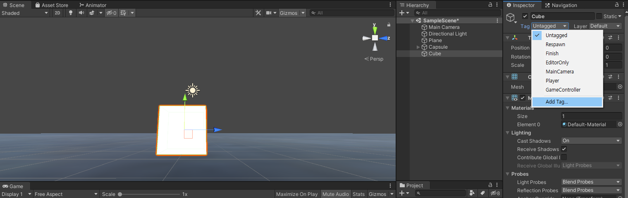Click the green Y move arrow handle on cube
This screenshot has width=628, height=198.
point(185,97)
